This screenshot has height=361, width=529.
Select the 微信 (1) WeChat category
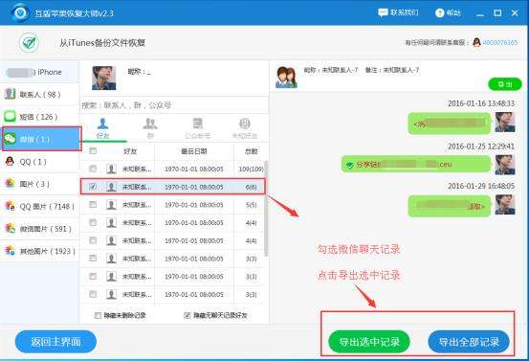(41, 139)
